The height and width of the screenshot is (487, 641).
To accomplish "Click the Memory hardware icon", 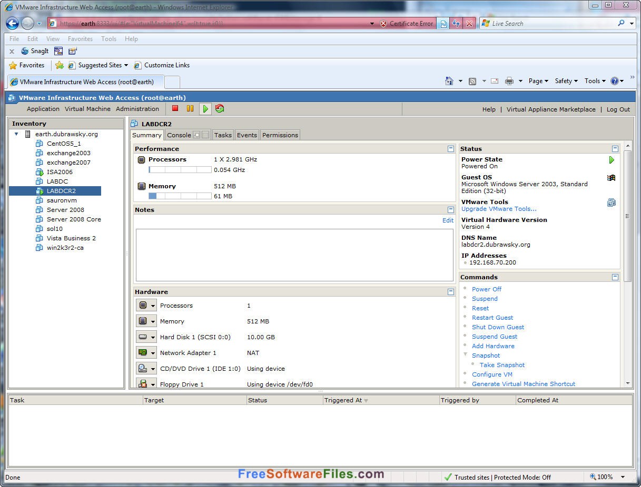I will pos(142,321).
